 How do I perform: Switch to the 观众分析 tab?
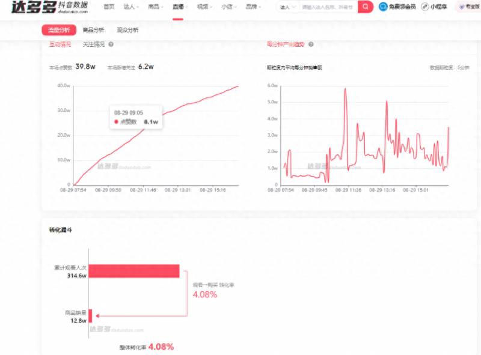tap(127, 30)
